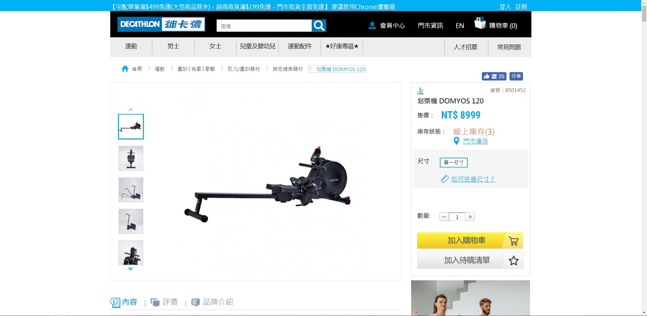Open the 人才招募 page
Viewport: 647px width, 316px height.
(x=466, y=47)
